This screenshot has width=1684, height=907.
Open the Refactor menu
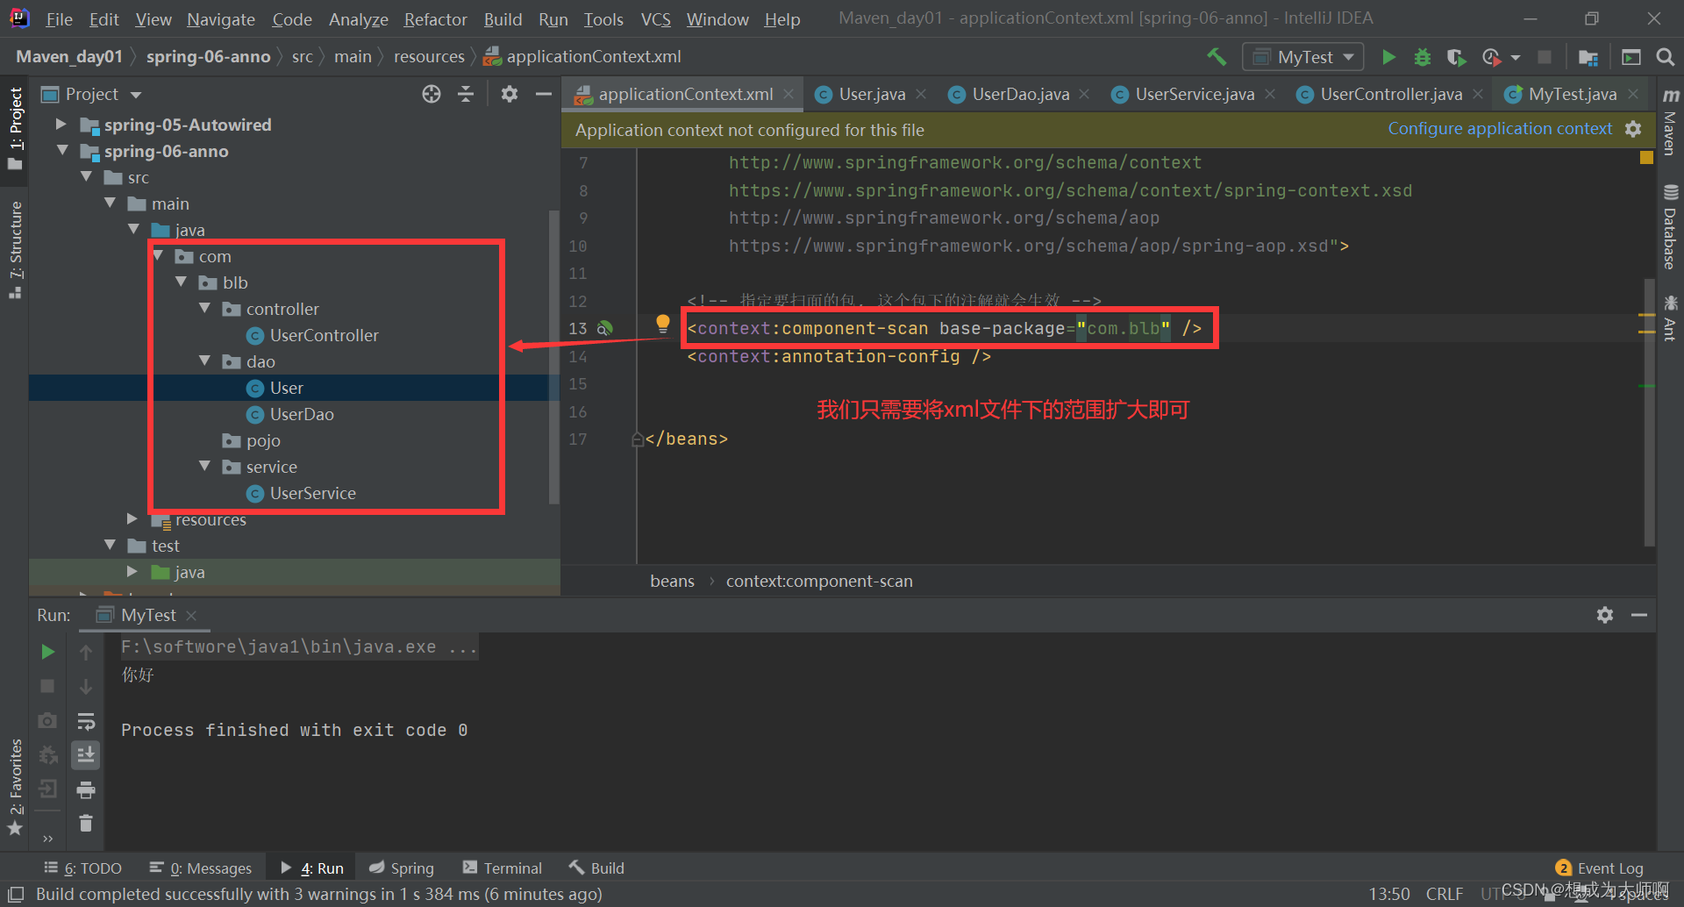pyautogui.click(x=435, y=19)
